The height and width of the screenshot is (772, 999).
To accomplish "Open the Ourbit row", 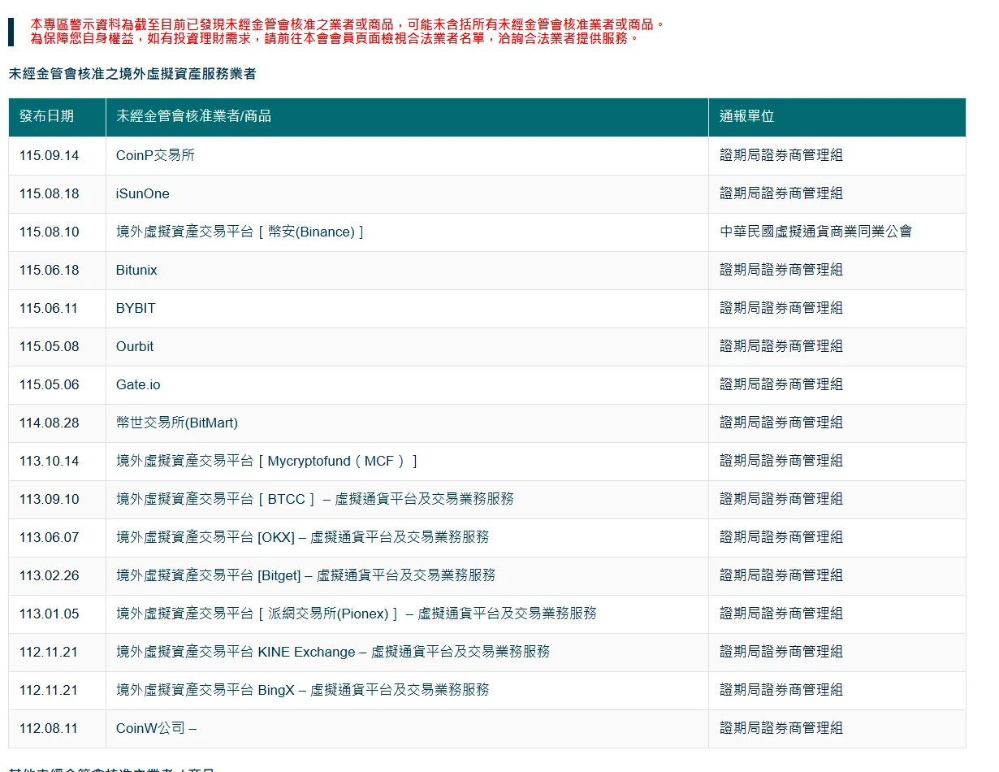I will click(x=487, y=346).
